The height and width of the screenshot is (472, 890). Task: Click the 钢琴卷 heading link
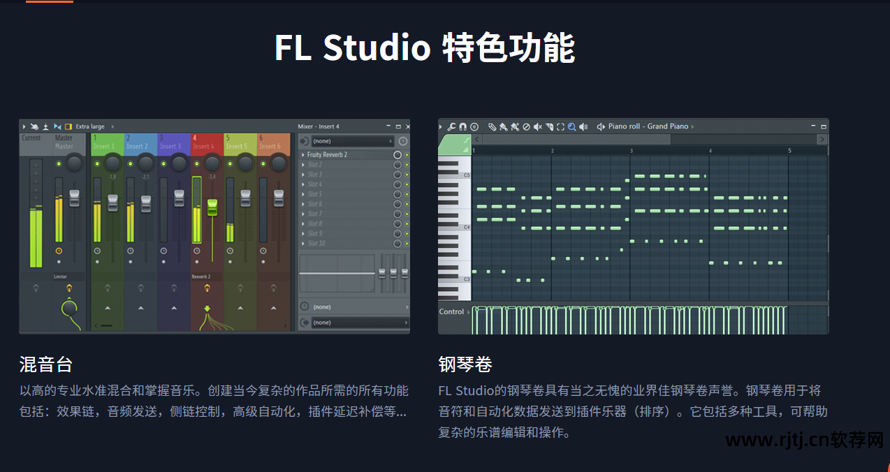click(465, 364)
